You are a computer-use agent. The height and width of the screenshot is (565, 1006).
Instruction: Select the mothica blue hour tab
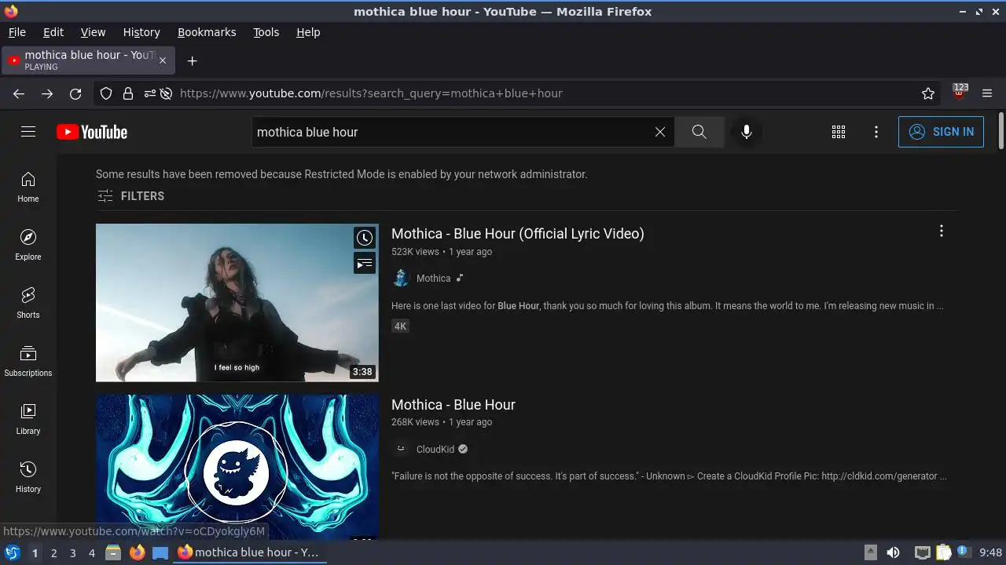point(88,60)
